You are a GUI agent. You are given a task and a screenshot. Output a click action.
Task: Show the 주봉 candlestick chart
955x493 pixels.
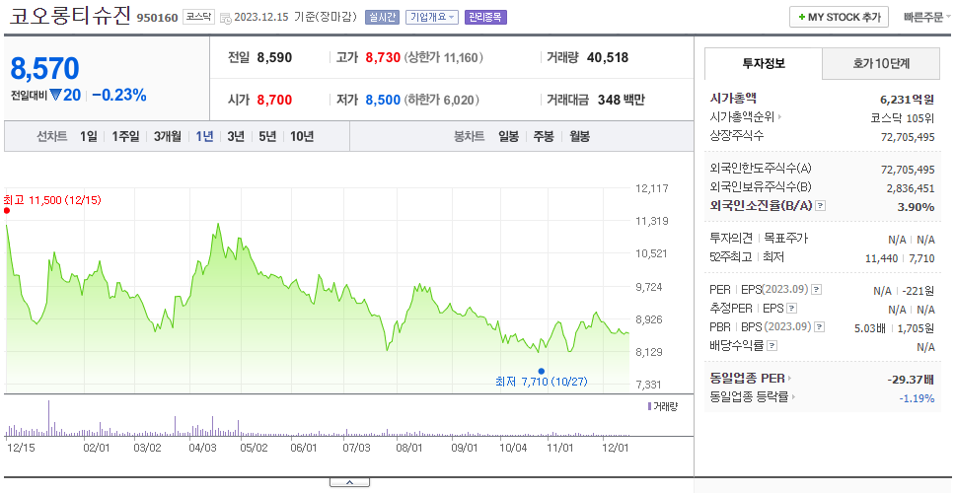click(544, 136)
